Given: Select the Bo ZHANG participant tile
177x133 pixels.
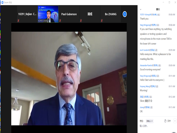Looking at the screenshot, I should pos(111,14).
